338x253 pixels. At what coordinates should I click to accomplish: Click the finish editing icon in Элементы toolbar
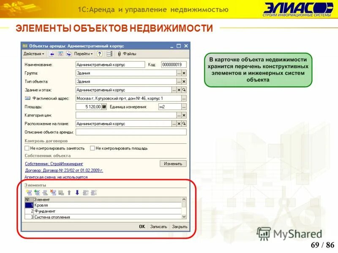[x=61, y=193]
